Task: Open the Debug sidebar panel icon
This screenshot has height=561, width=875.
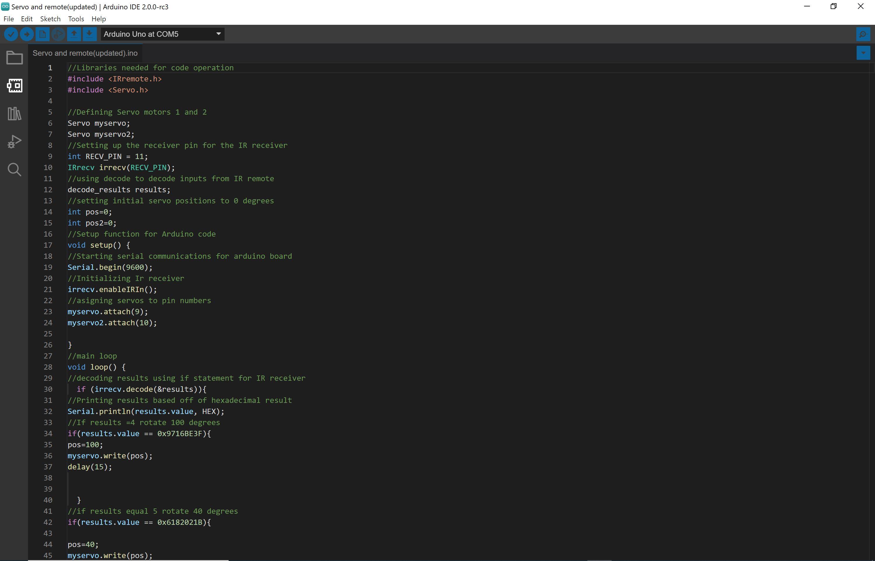Action: point(15,141)
